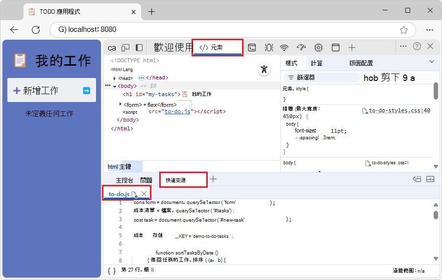Select the TODO 應用程式 browser tab
The height and width of the screenshot is (280, 442).
coord(83,12)
